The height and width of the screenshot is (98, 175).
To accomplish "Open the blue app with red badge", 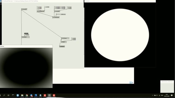I will click(31, 95).
